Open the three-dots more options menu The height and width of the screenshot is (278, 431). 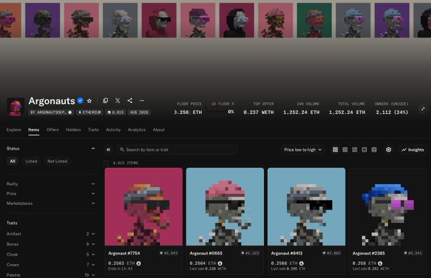pyautogui.click(x=142, y=101)
